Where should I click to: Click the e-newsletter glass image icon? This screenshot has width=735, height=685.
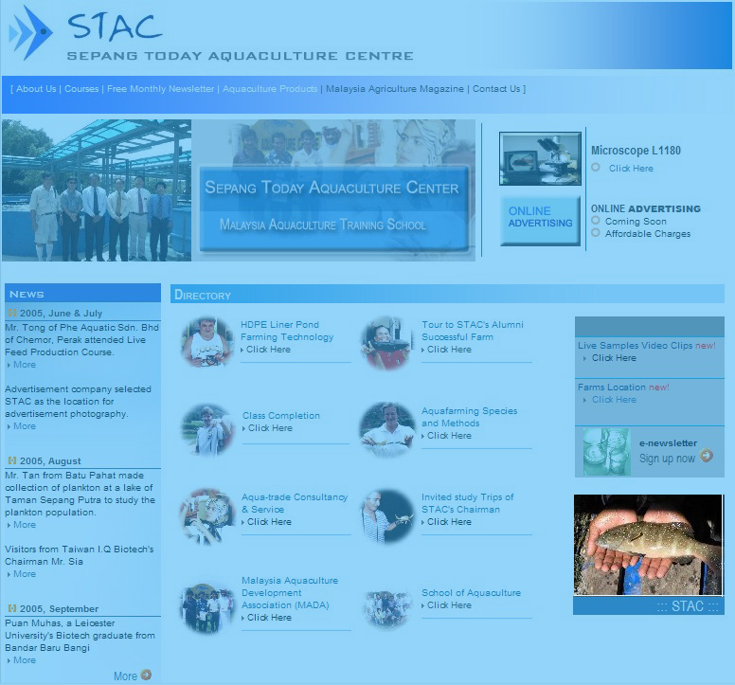click(x=605, y=452)
